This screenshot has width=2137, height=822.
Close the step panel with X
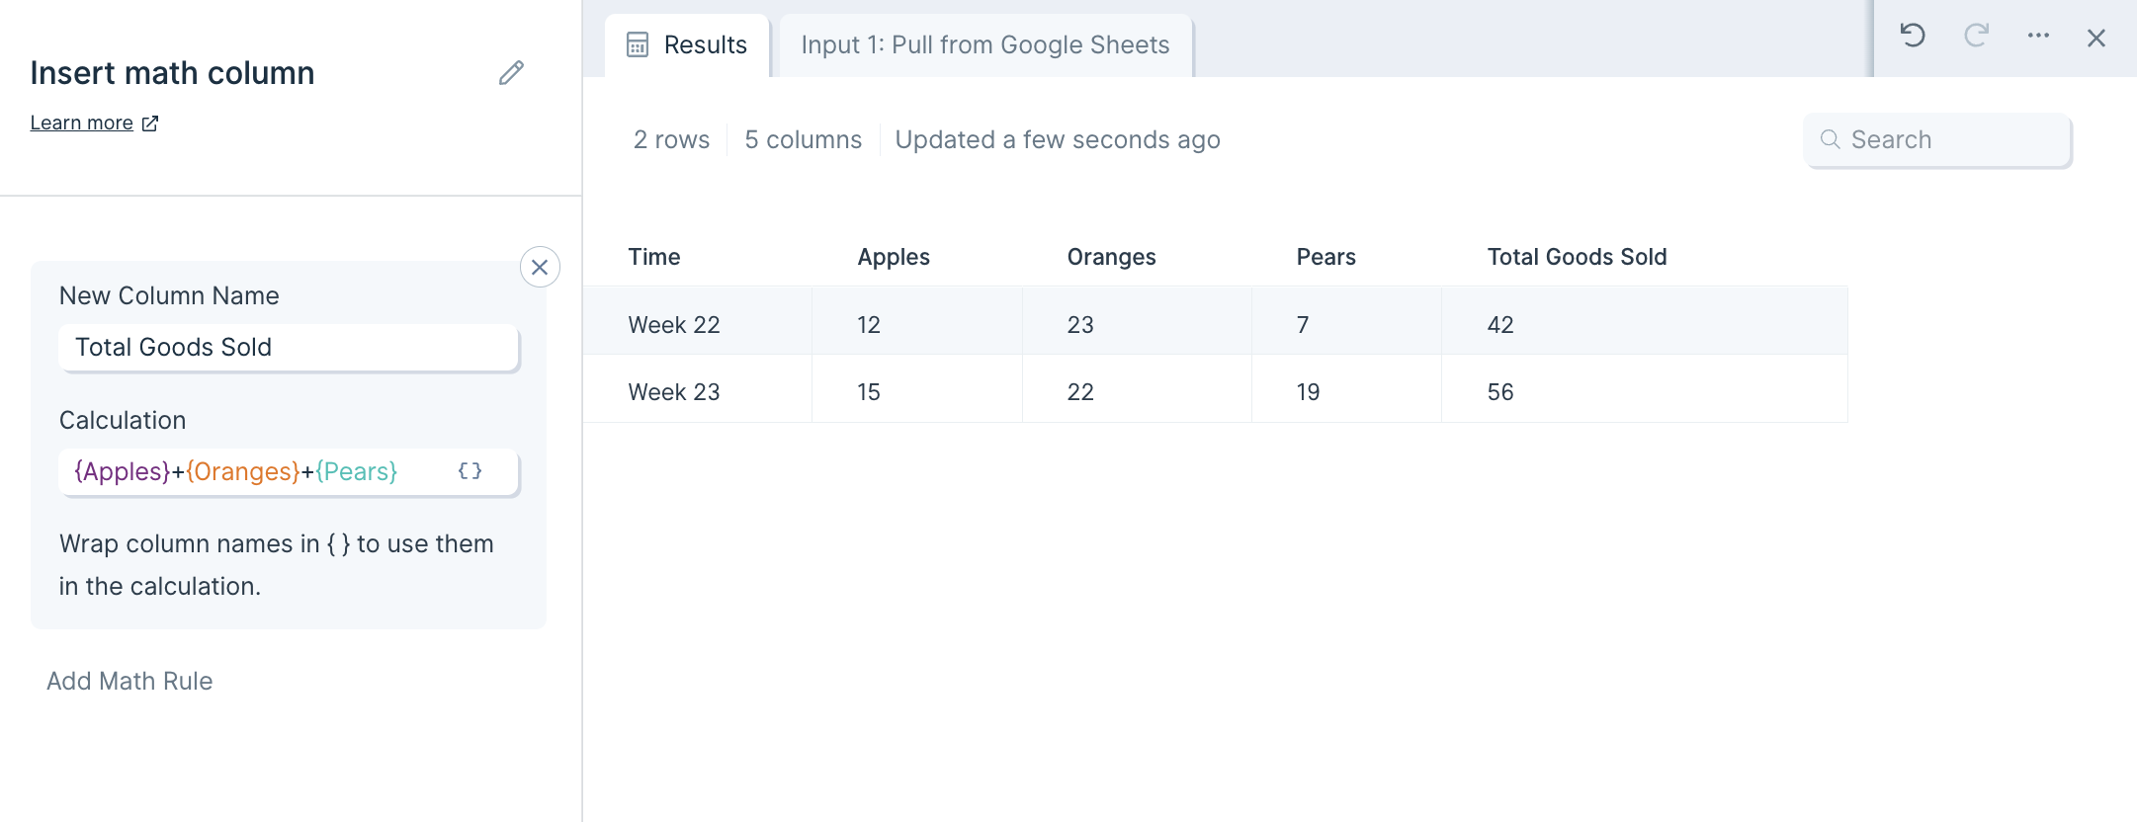pos(2096,38)
